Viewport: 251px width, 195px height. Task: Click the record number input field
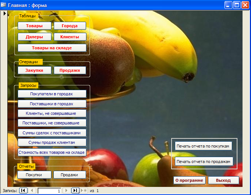coord(49,191)
